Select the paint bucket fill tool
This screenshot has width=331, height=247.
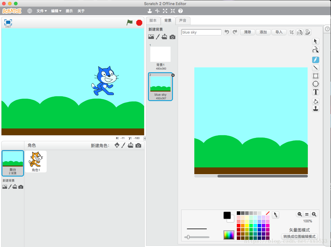click(316, 101)
